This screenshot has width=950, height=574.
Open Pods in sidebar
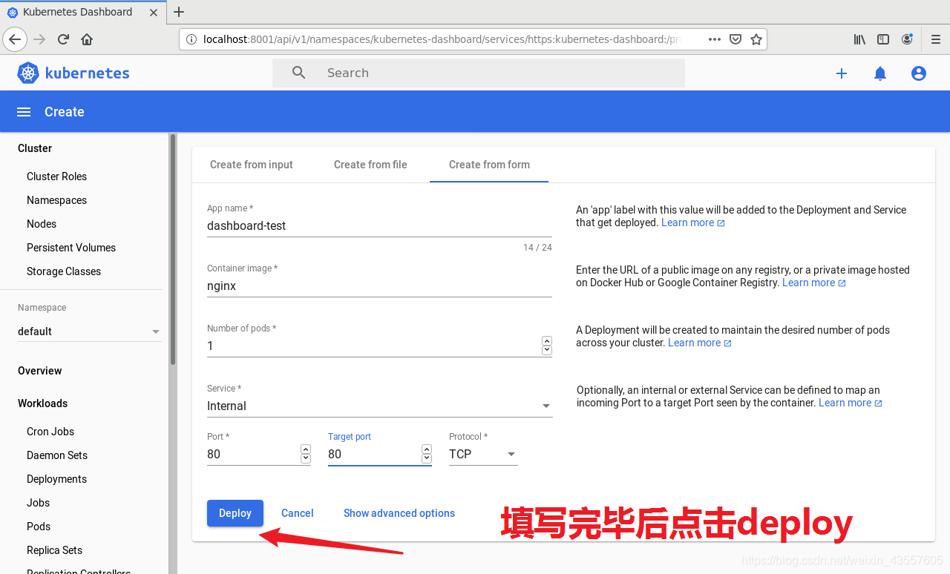pyautogui.click(x=39, y=527)
